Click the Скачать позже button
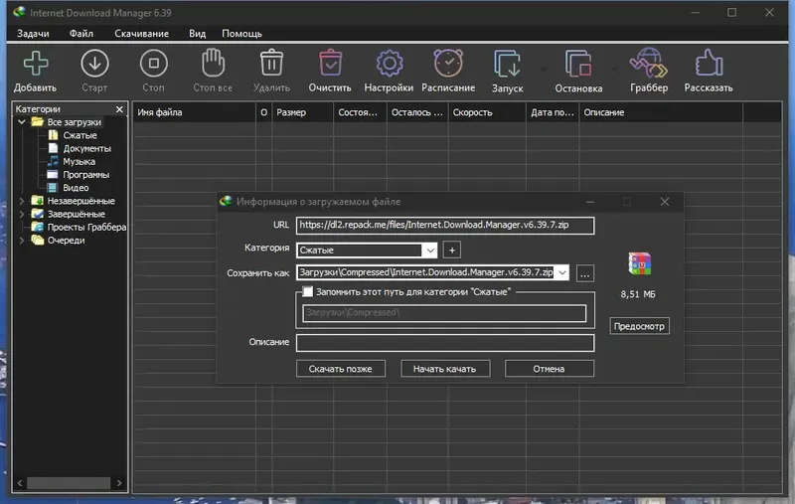 pyautogui.click(x=341, y=369)
